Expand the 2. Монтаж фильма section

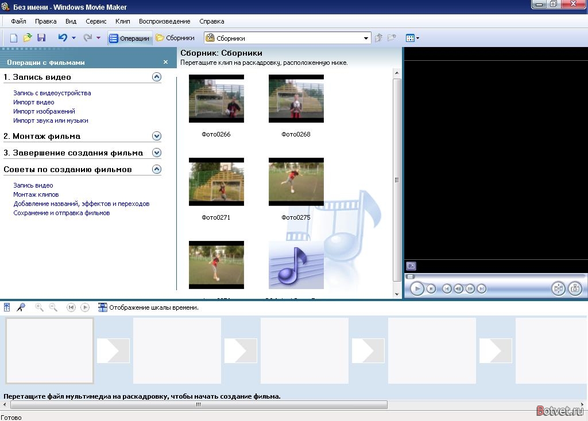pyautogui.click(x=157, y=136)
